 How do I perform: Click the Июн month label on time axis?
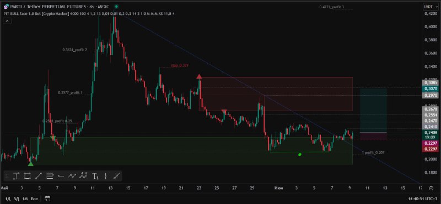pyautogui.click(x=279, y=188)
